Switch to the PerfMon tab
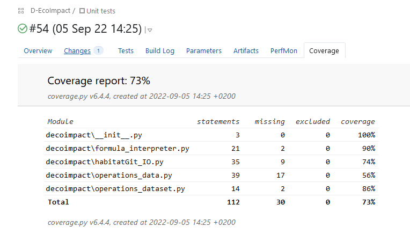Screen dimensions: 410x234 coord(283,51)
